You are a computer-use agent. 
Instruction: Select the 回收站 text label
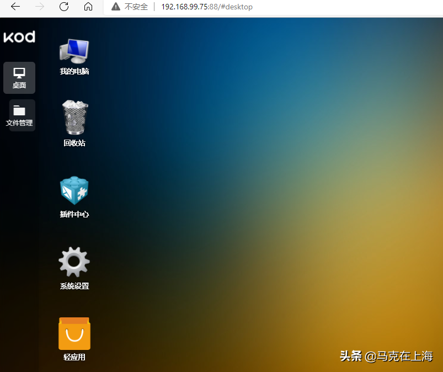click(74, 143)
